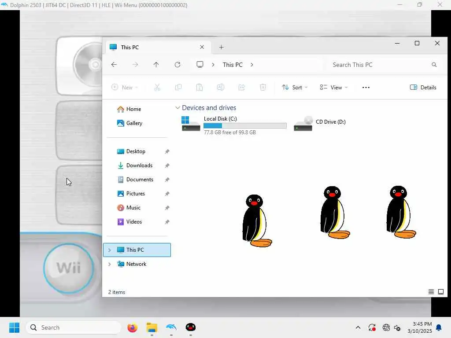451x338 pixels.
Task: Toggle the Details pane
Action: click(423, 88)
